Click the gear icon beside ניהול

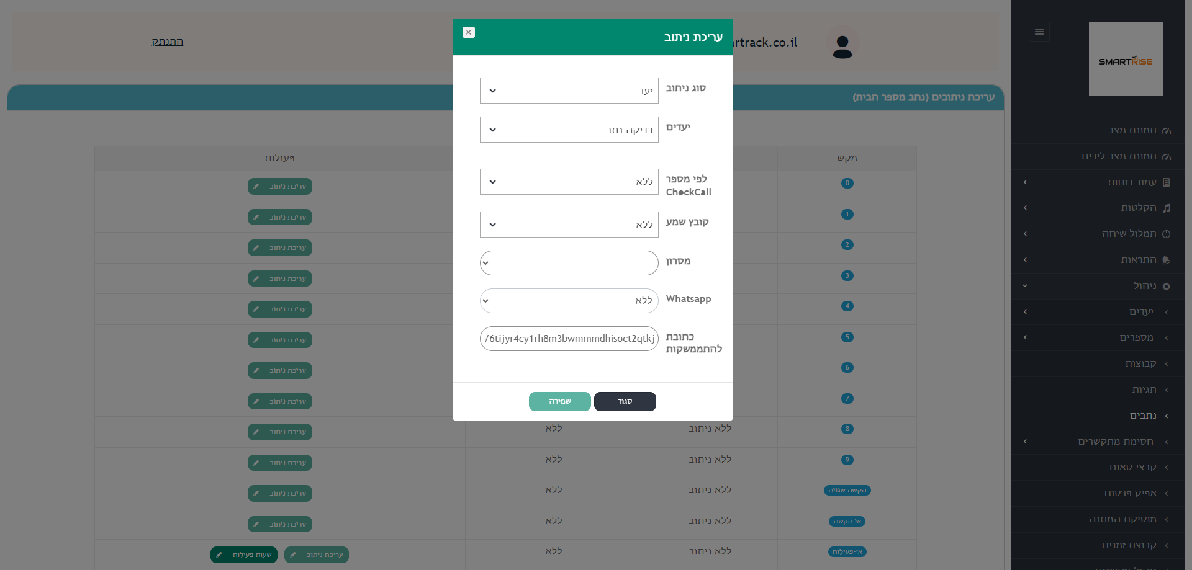pyautogui.click(x=1167, y=287)
